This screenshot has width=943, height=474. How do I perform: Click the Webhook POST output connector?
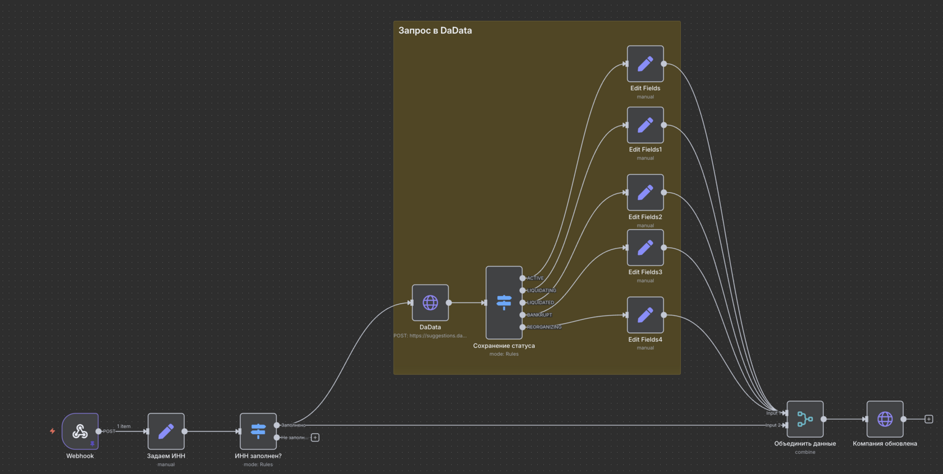[x=99, y=431]
